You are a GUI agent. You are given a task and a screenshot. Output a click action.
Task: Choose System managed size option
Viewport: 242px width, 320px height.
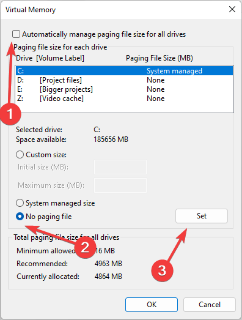point(20,203)
